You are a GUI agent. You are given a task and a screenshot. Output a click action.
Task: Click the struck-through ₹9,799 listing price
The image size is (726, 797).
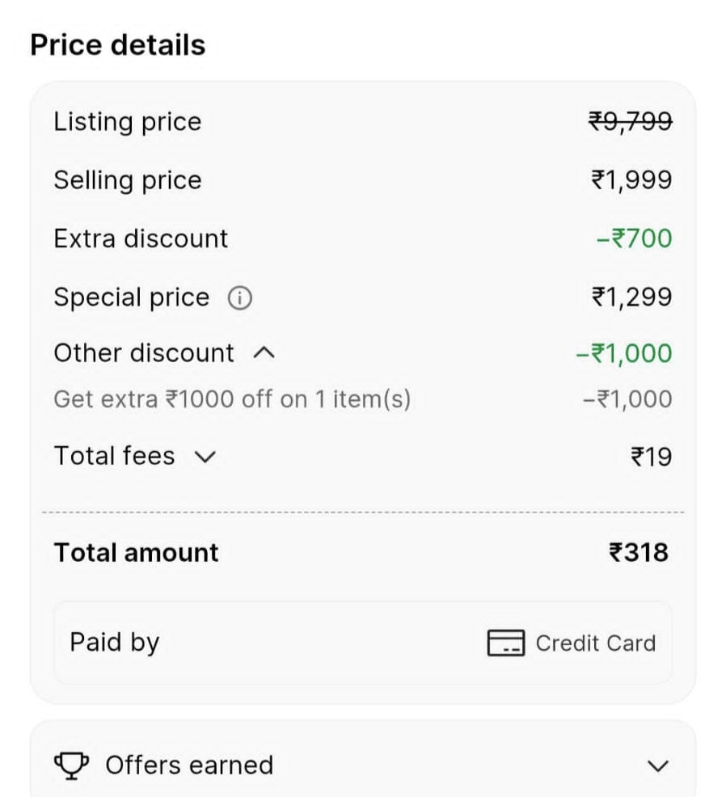coord(630,121)
